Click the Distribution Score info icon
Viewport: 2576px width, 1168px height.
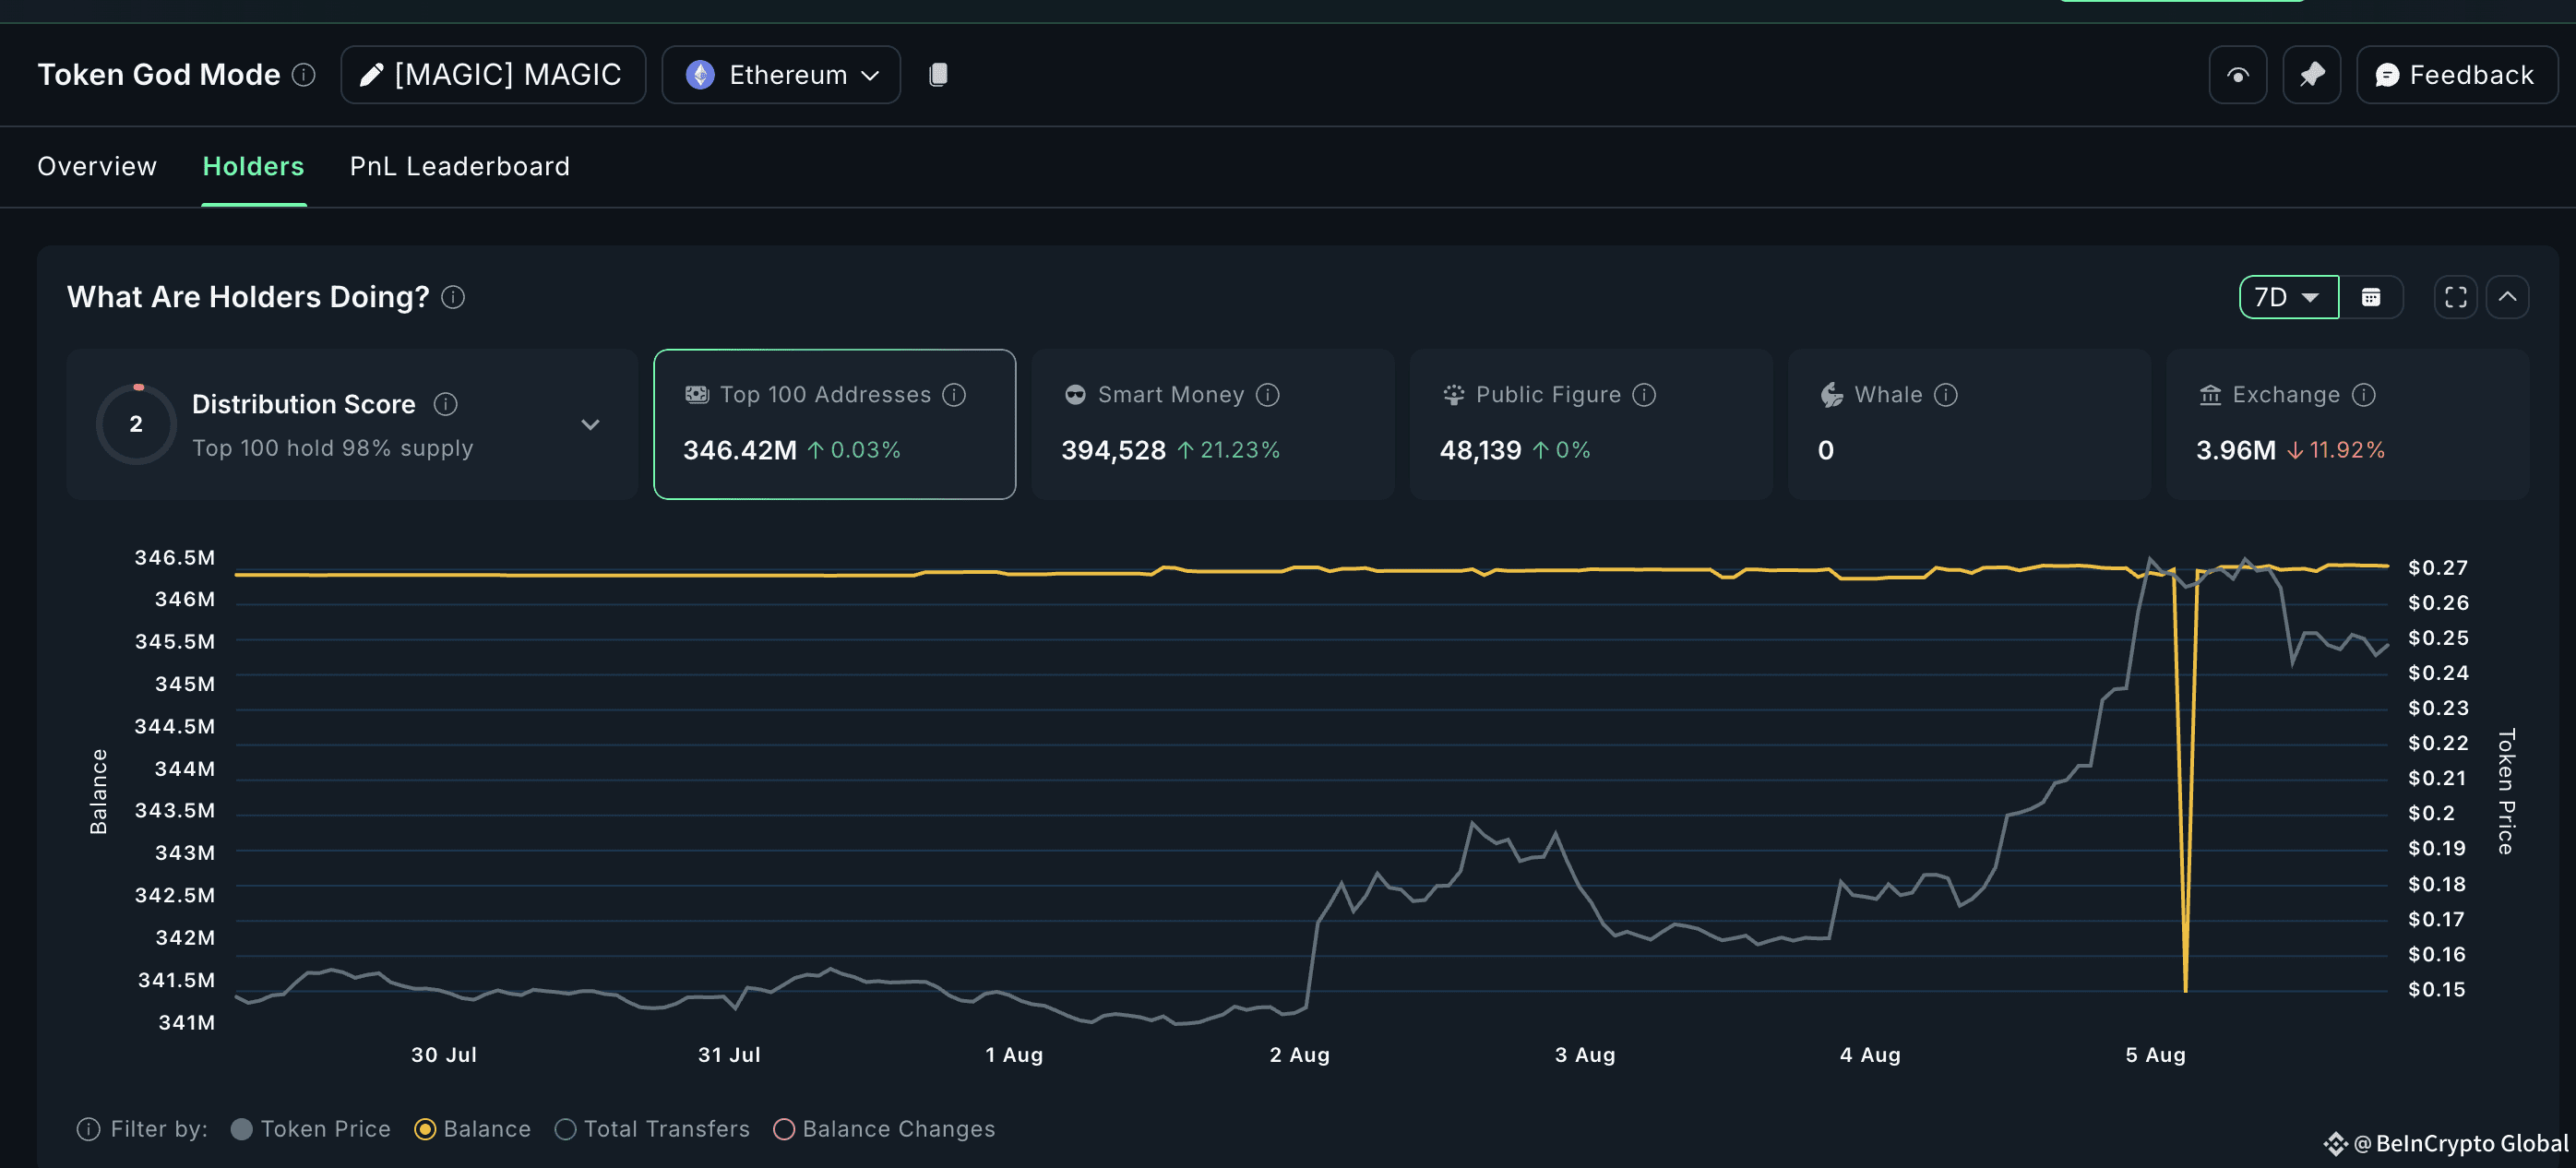pos(445,404)
